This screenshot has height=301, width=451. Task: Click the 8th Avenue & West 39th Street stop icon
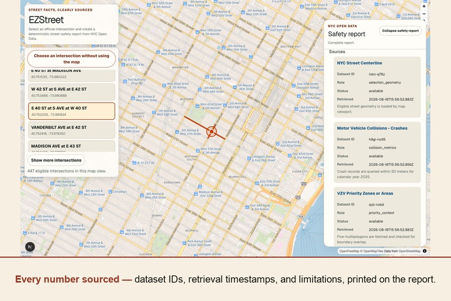coord(133,98)
